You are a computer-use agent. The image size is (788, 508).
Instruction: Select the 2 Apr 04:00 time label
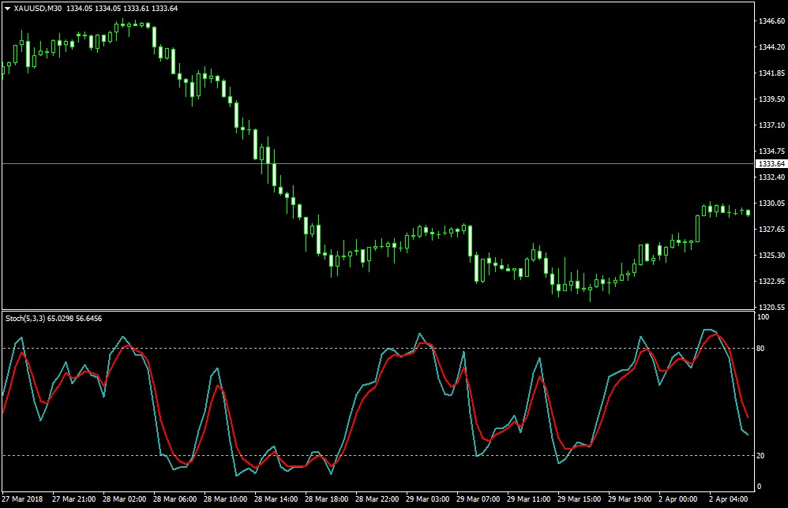728,499
